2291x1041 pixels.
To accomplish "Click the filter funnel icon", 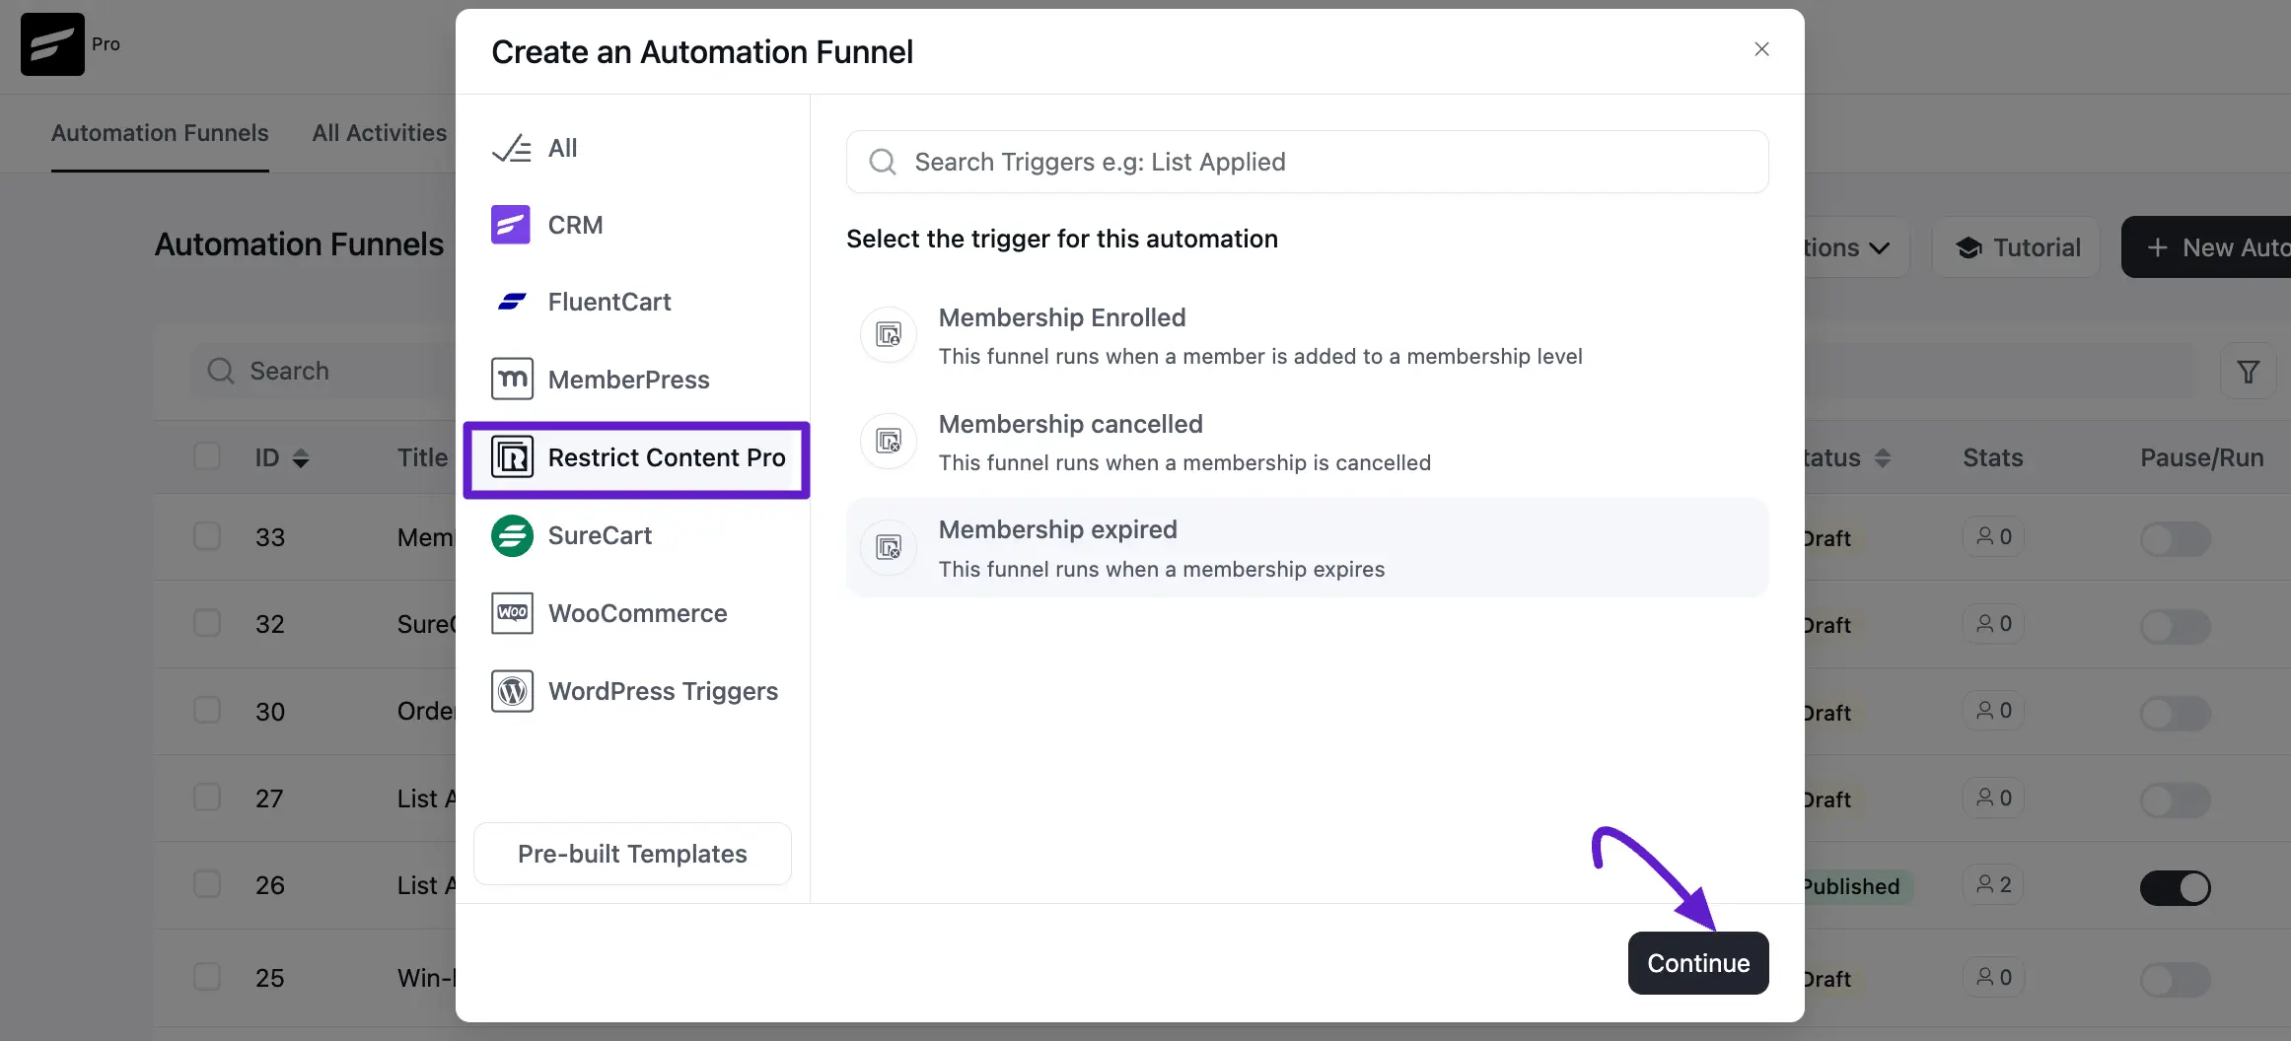I will coord(2249,372).
